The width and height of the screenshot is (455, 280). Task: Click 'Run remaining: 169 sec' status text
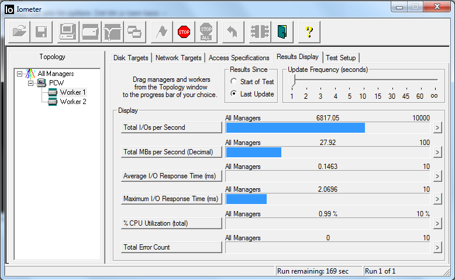(312, 271)
